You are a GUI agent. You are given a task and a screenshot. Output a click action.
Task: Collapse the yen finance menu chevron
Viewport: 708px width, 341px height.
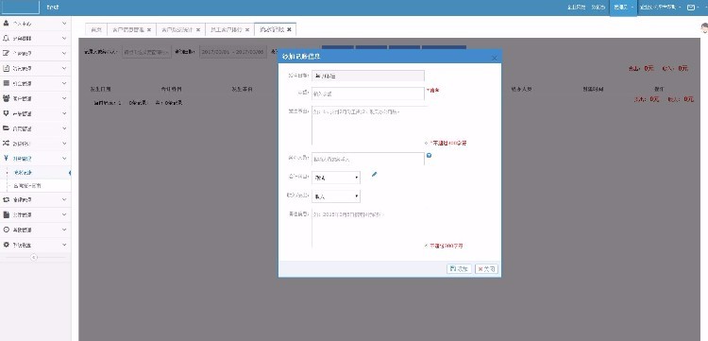64,158
